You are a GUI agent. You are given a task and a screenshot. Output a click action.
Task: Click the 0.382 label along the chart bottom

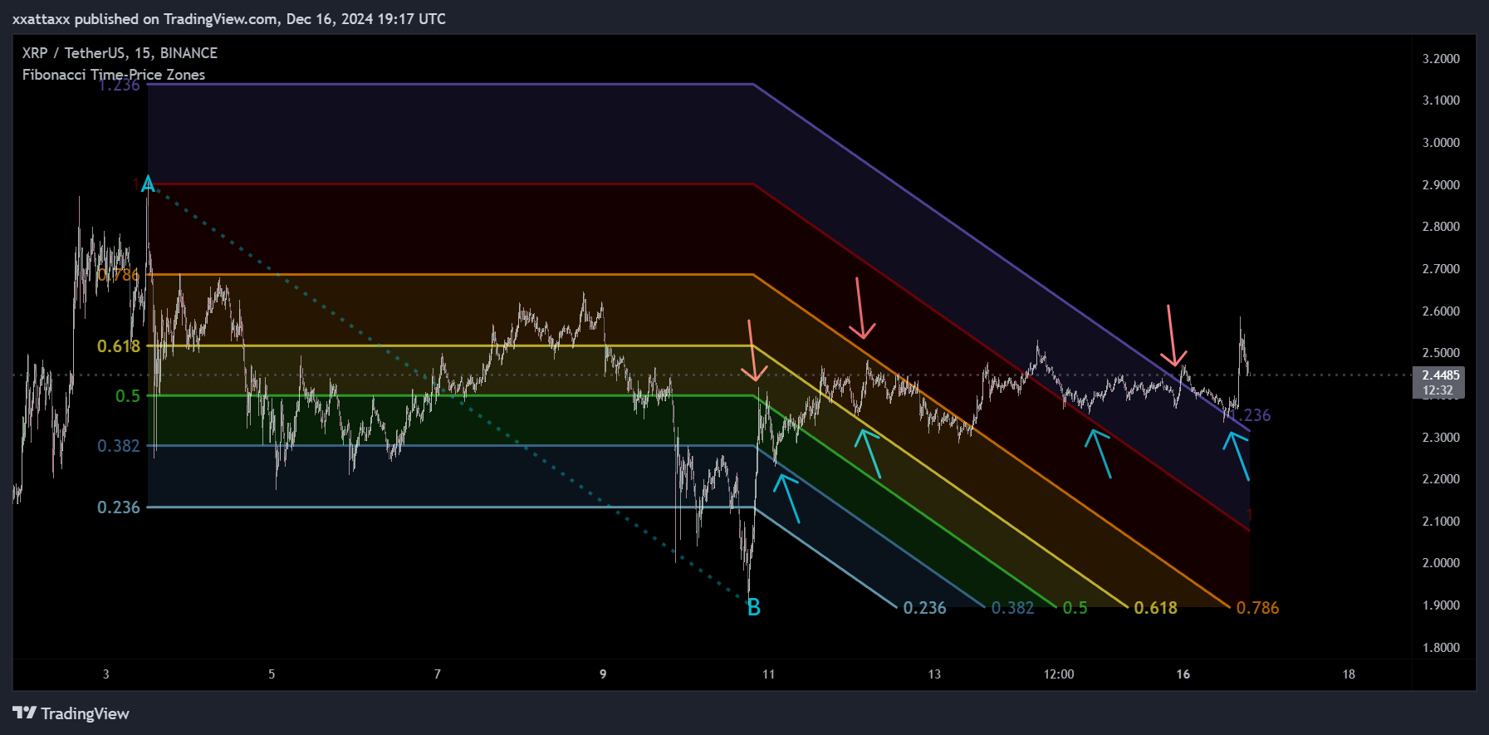pos(1013,608)
